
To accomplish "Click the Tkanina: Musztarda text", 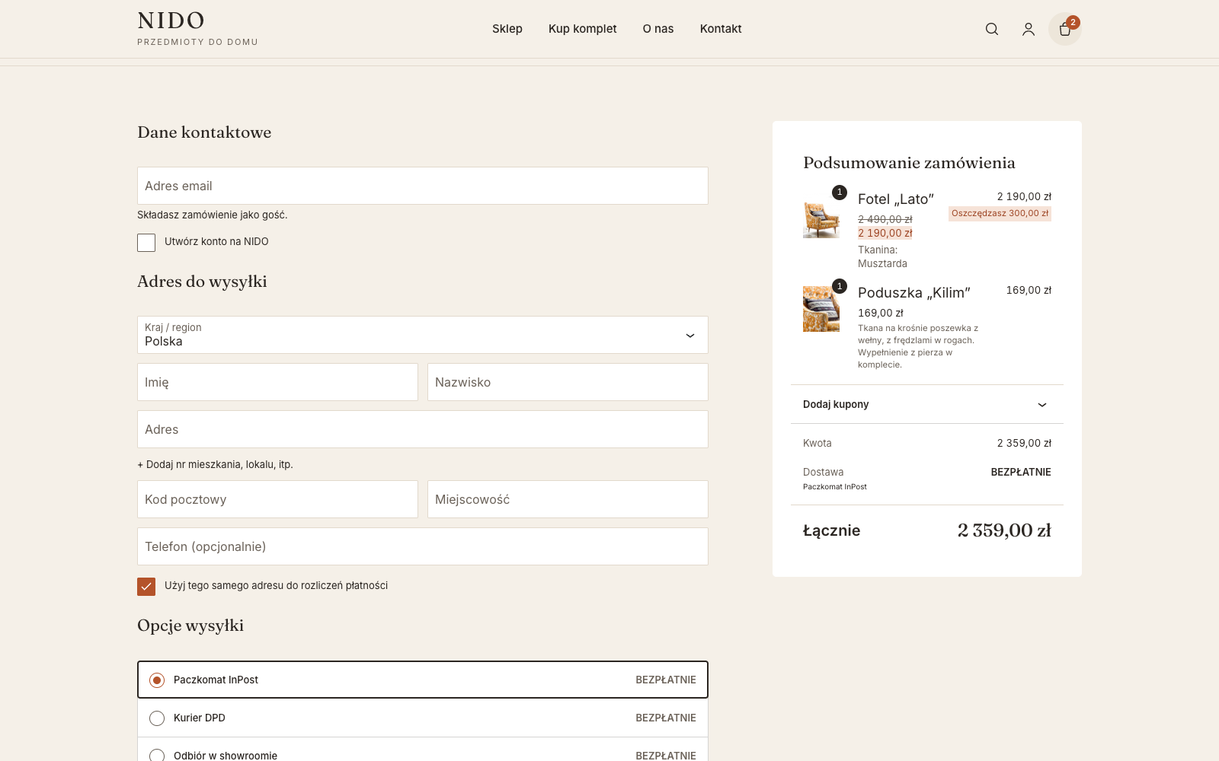I will click(882, 256).
